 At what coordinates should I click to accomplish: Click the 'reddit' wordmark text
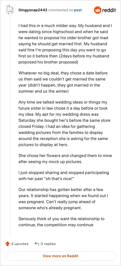click(x=109, y=10)
